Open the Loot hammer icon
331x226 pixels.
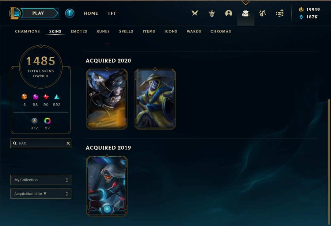click(262, 13)
